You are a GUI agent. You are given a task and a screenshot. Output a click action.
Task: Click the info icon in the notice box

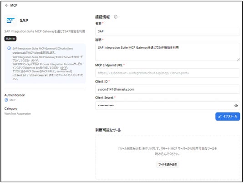tap(9, 48)
